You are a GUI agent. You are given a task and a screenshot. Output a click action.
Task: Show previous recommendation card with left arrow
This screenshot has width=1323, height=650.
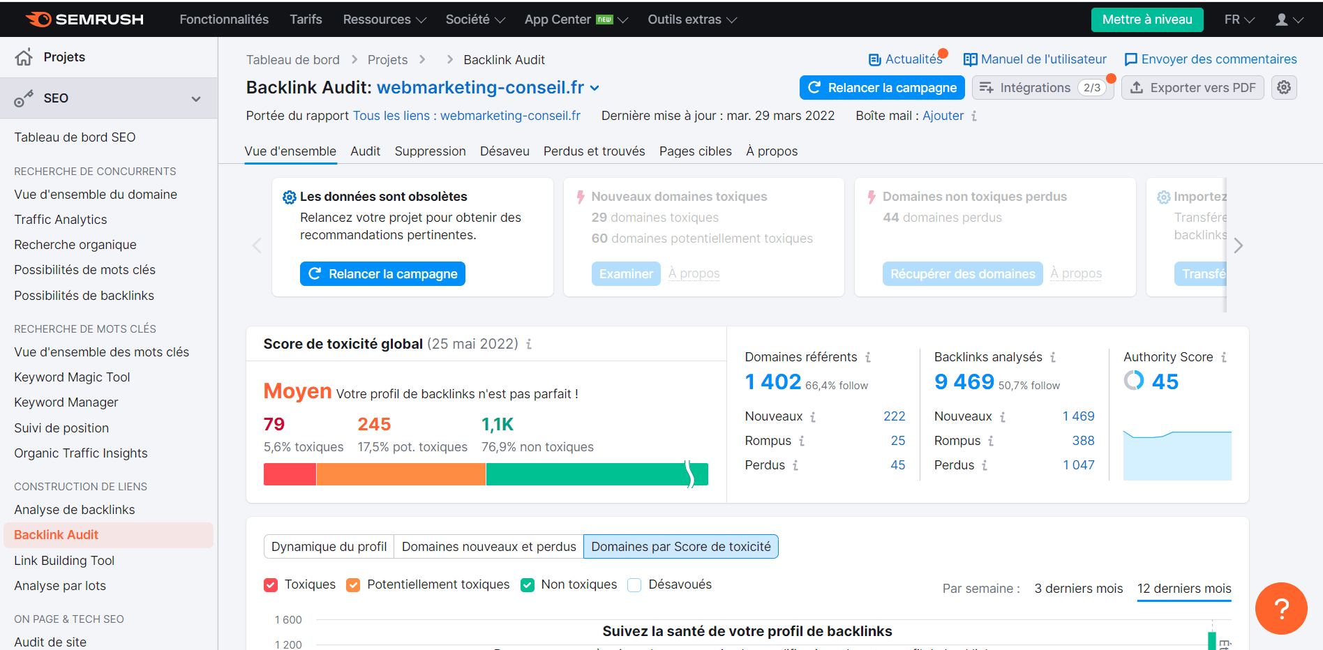coord(257,245)
